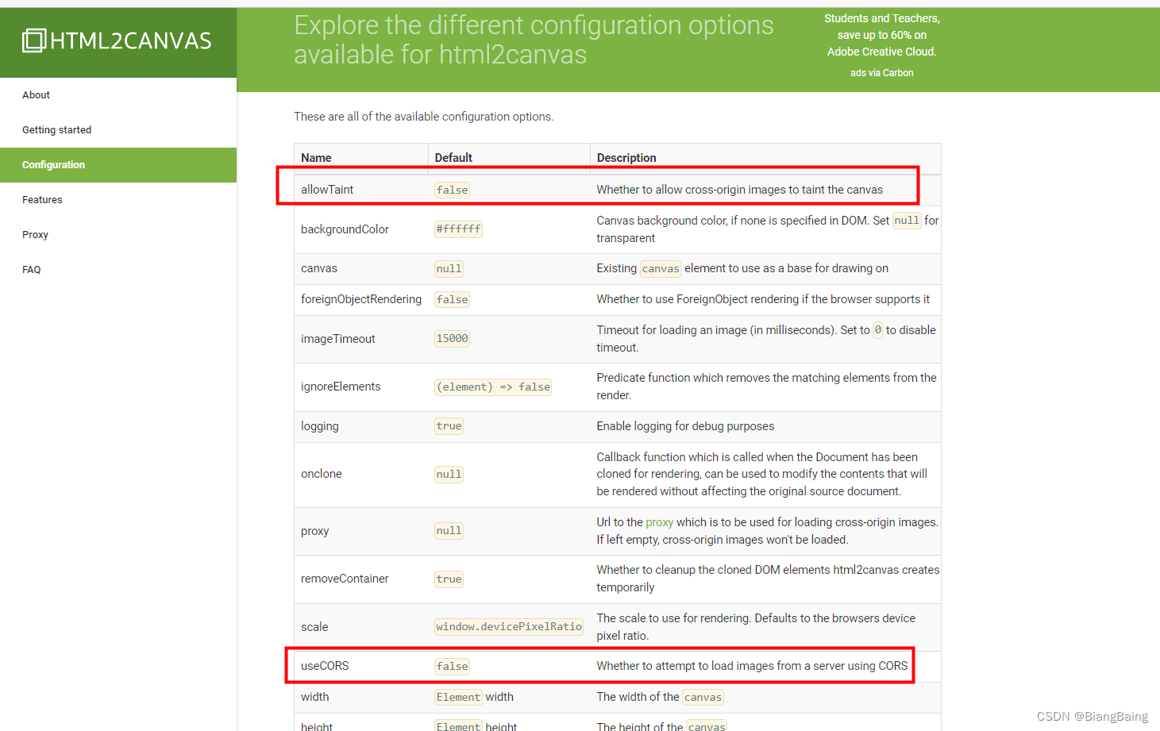The image size is (1160, 731).
Task: Click the 'Description' column header
Action: point(626,158)
